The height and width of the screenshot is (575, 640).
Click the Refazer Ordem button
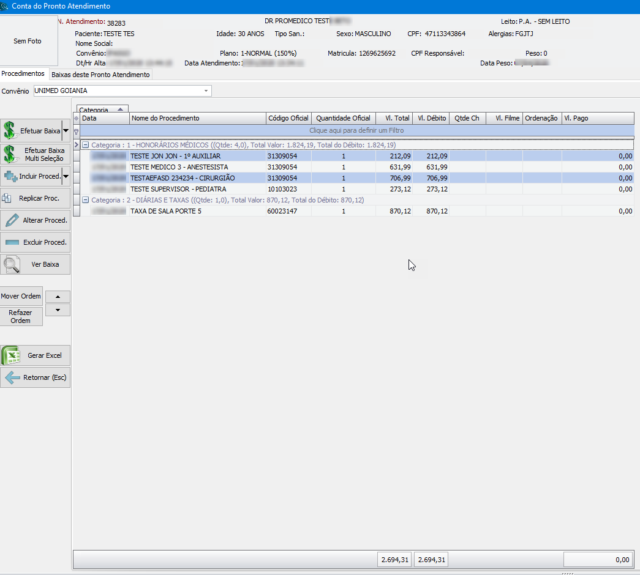click(x=21, y=316)
